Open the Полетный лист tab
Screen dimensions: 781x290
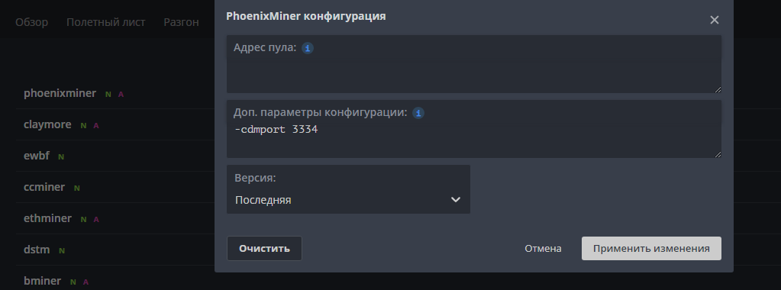coord(106,22)
